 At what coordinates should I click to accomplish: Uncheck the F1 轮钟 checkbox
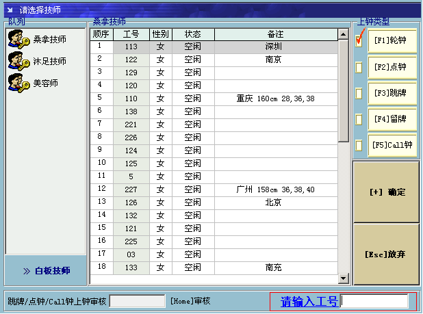[x=359, y=41]
